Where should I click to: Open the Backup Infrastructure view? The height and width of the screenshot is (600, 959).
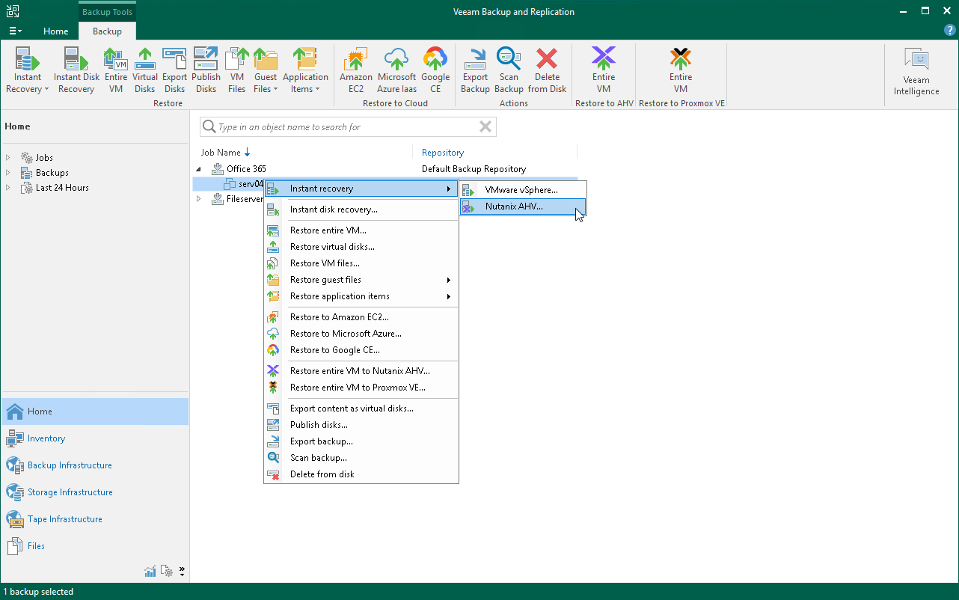[x=69, y=465]
